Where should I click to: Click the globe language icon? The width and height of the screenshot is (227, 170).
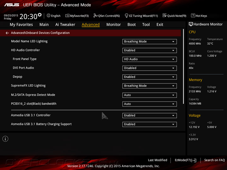coord(49,15)
